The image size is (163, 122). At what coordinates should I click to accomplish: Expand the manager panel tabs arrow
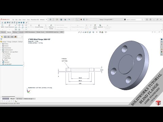pyautogui.click(x=22, y=37)
